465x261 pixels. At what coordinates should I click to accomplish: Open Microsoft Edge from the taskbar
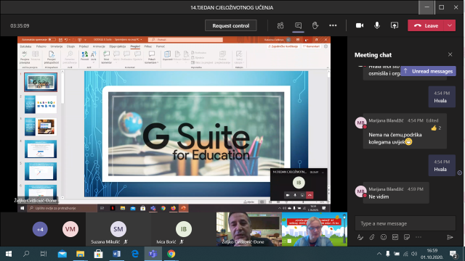135,254
